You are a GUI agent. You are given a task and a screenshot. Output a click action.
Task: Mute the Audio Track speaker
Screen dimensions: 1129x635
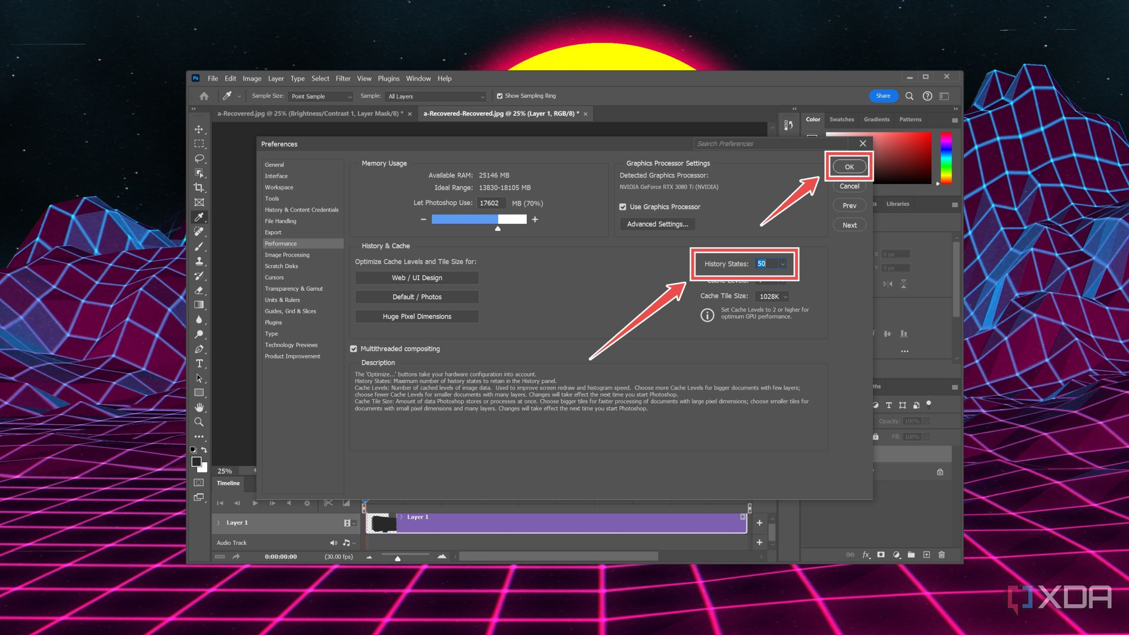pyautogui.click(x=333, y=543)
